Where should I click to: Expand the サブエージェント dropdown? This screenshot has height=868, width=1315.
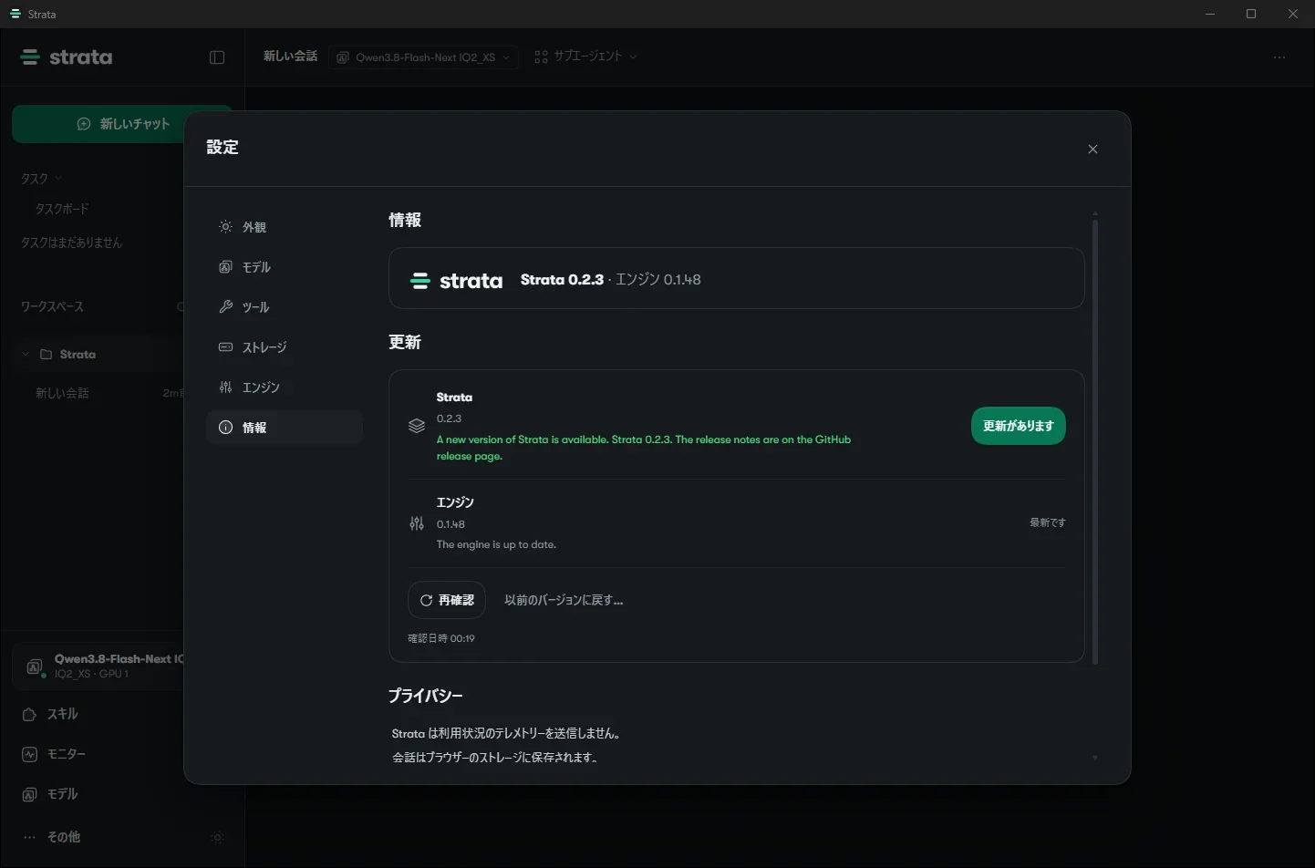[585, 57]
